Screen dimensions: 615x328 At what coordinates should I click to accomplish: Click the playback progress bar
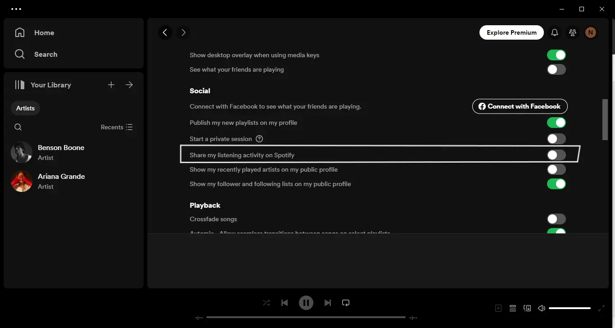pos(306,317)
